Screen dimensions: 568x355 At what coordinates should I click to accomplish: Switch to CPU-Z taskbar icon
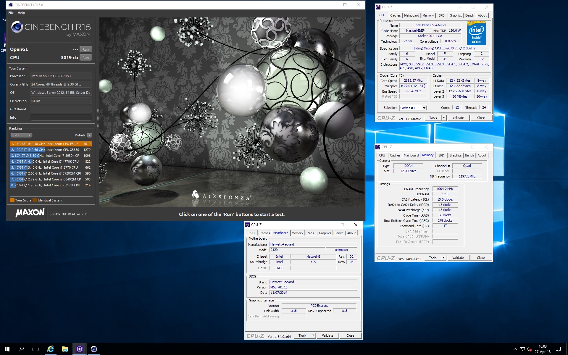tap(79, 349)
